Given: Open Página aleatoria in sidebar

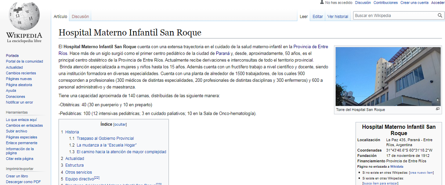Looking at the screenshot, I should tap(19, 85).
